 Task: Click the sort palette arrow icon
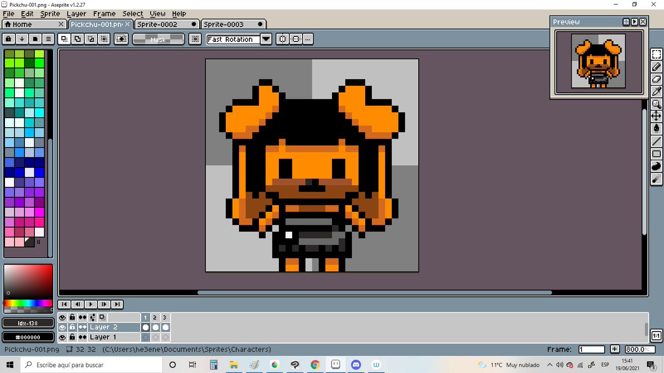(x=22, y=39)
